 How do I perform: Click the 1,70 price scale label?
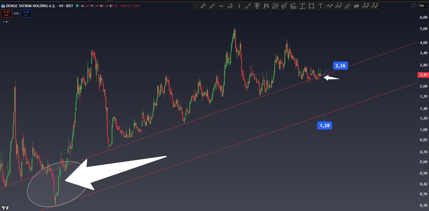click(x=424, y=96)
